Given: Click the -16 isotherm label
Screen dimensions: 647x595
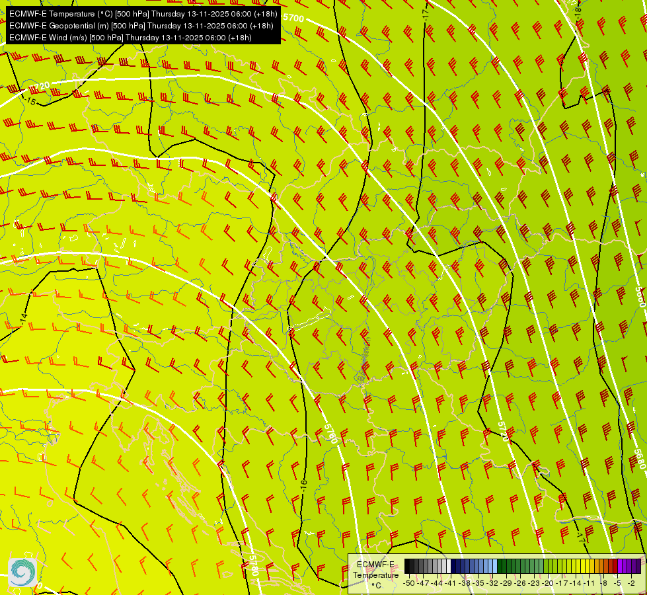Looking at the screenshot, I should pos(304,482).
